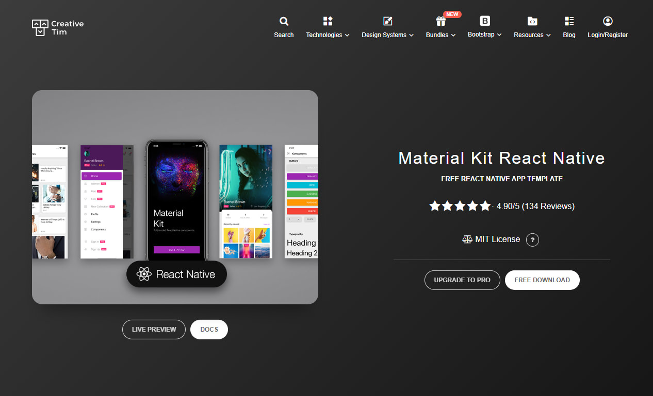Select the Technologies grid icon
653x396 pixels.
[328, 21]
